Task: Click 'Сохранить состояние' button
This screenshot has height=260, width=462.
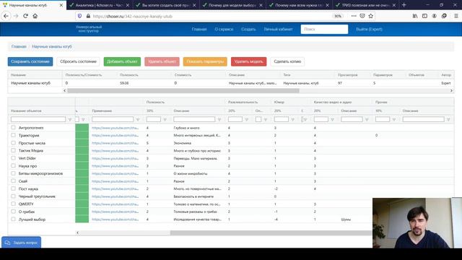Action: pyautogui.click(x=30, y=61)
